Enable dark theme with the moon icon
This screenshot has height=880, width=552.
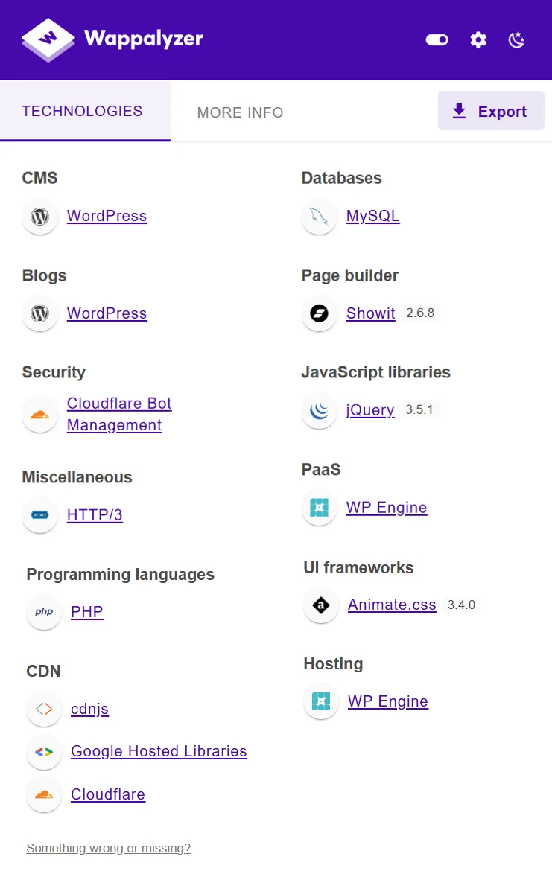tap(516, 40)
